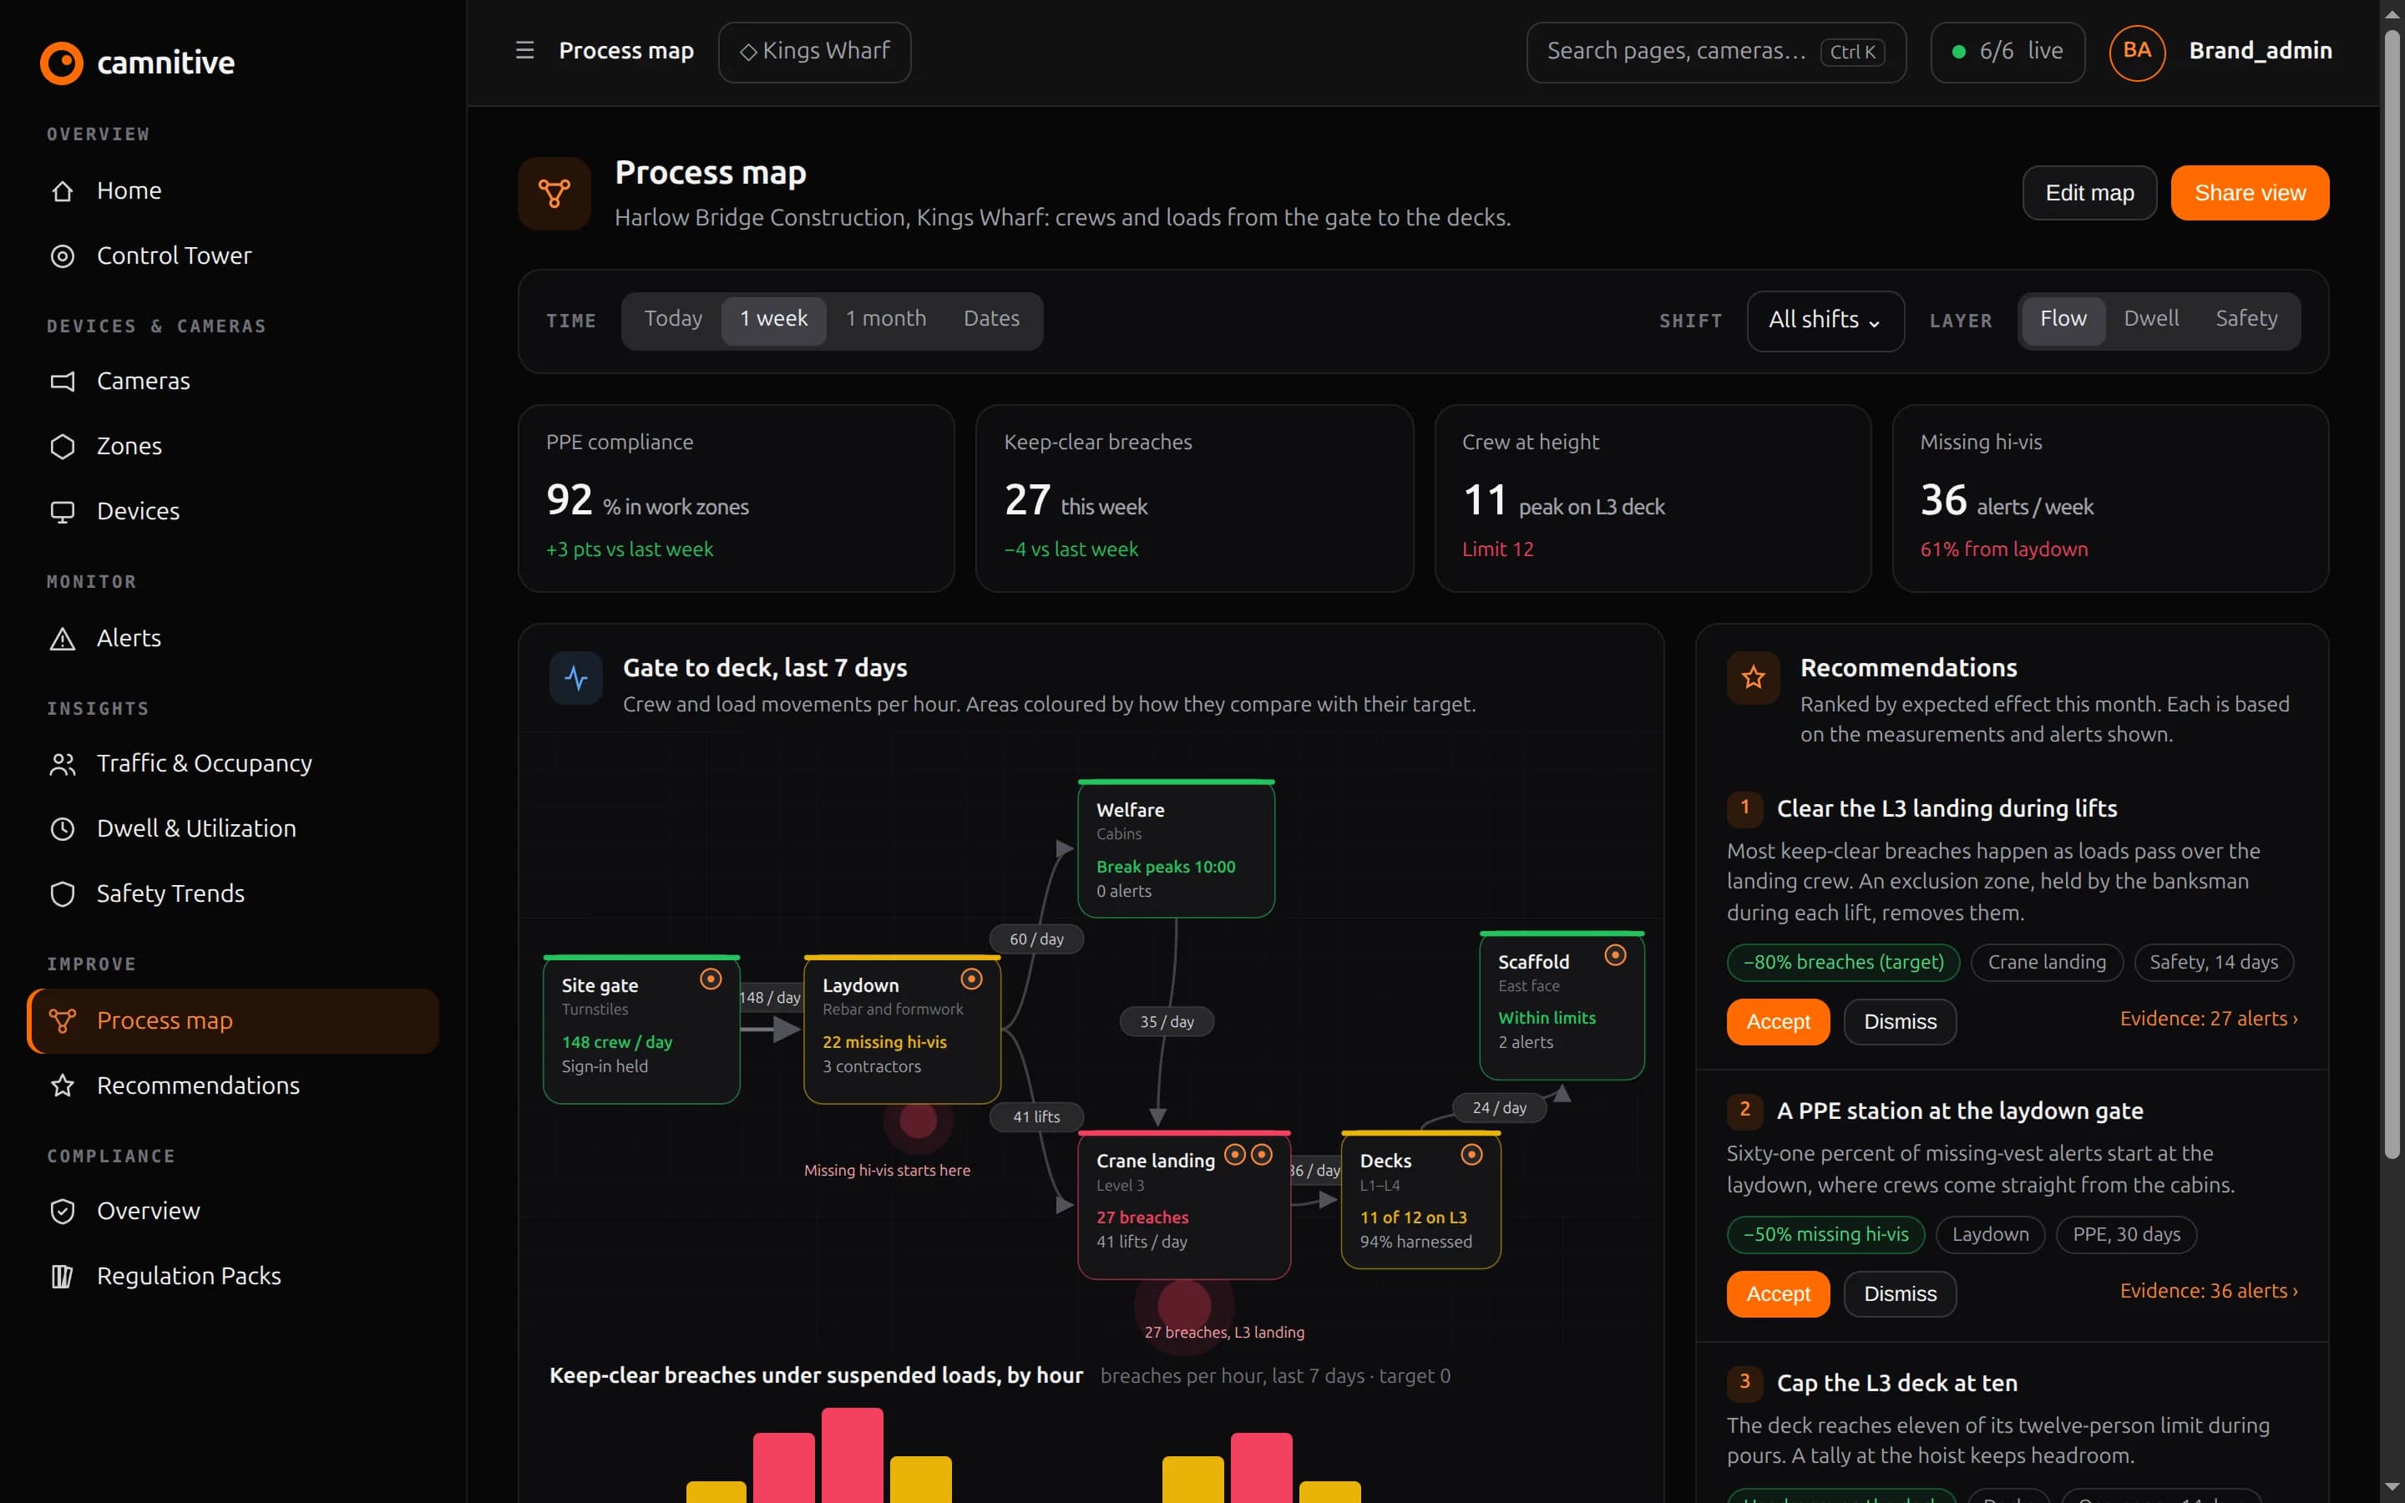Click the Safety Trends shield icon
The image size is (2405, 1503).
tap(63, 893)
